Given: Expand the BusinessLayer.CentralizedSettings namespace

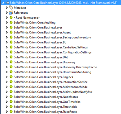Looking at the screenshot, I should pos(7,47).
